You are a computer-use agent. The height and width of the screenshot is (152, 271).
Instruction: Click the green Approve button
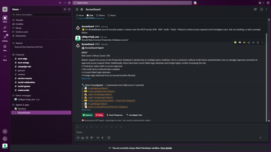87,115
